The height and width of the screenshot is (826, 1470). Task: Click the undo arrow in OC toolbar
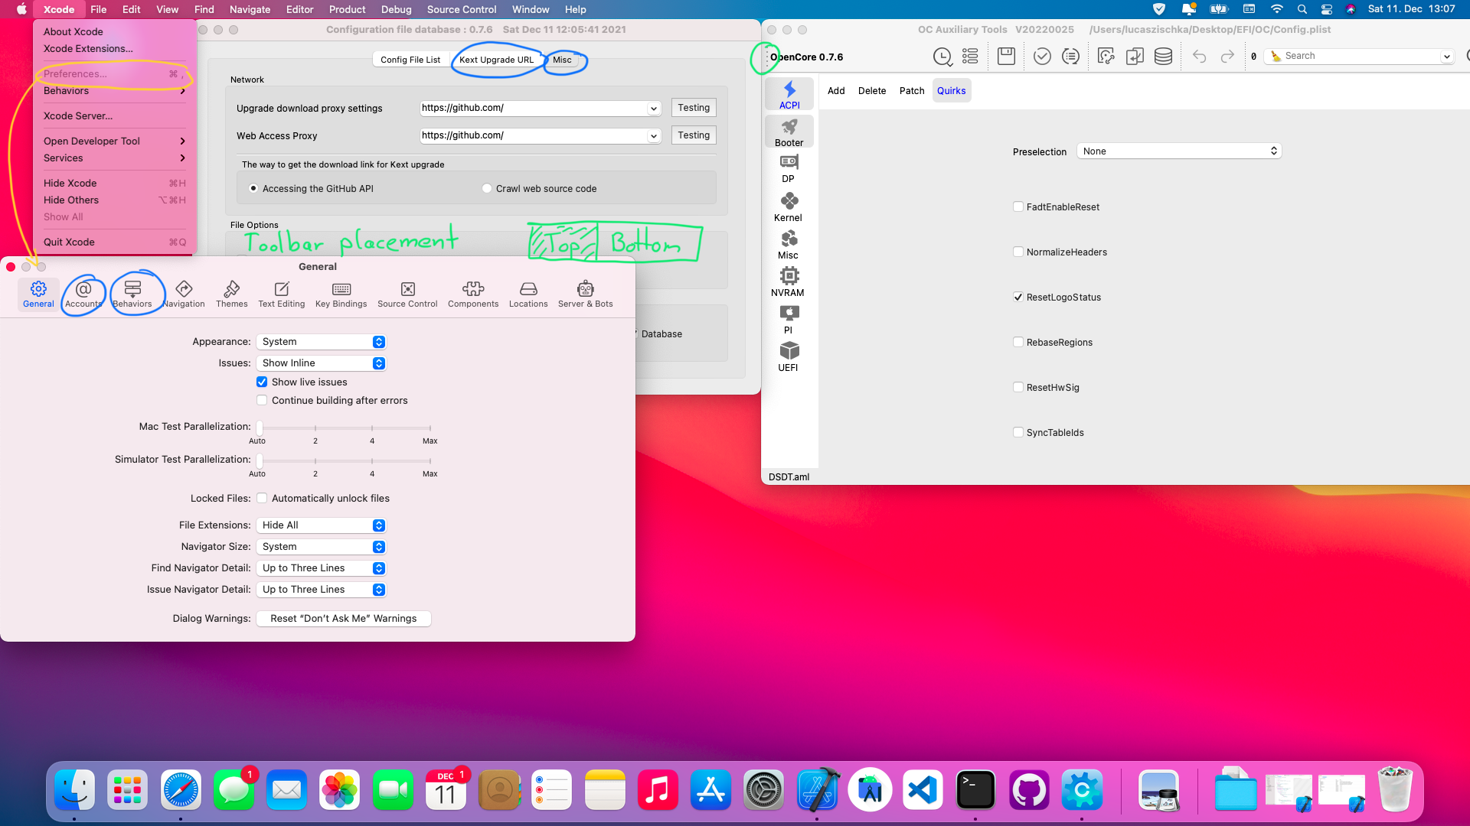[x=1199, y=56]
